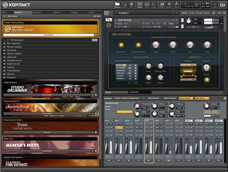This screenshot has height=172, width=228.
Task: Open the Quick-load catalog icon
Action: pyautogui.click(x=154, y=5)
